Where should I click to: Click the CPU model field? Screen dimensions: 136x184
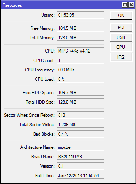[x=80, y=51]
